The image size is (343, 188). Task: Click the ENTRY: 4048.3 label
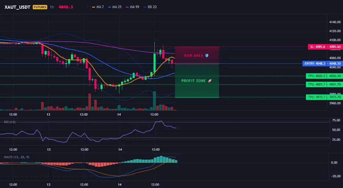tap(315, 64)
